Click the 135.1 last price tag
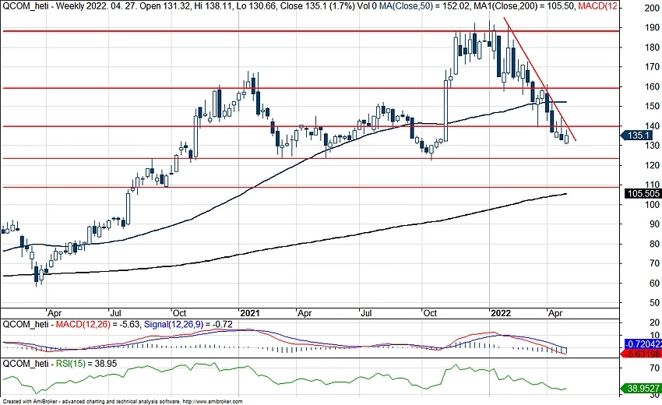 coord(636,136)
